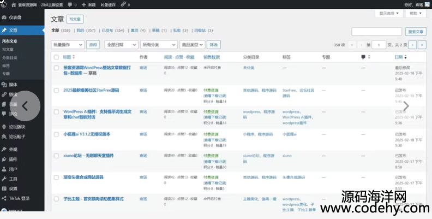The width and height of the screenshot is (432, 219).
Task: Check the 渐变头像合成网站源码 row
Action: (57, 177)
